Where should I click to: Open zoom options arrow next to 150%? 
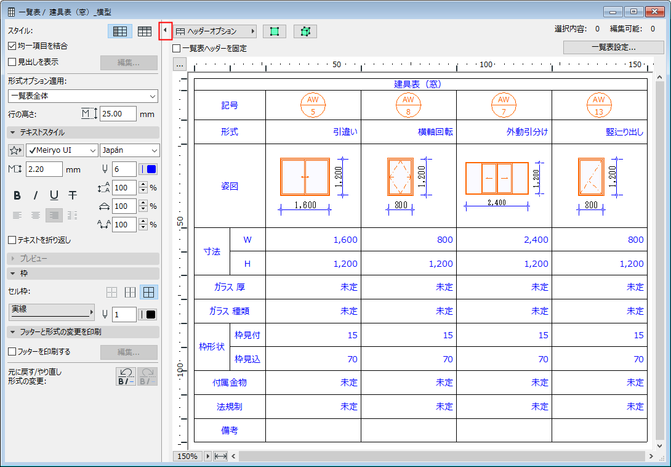click(207, 457)
